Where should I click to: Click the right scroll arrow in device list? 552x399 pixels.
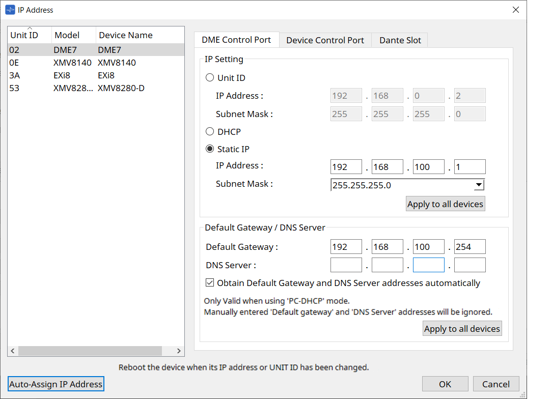[x=179, y=351]
